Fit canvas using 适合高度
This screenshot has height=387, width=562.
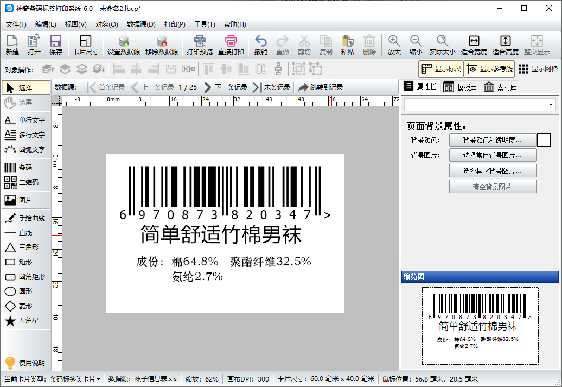(x=506, y=45)
